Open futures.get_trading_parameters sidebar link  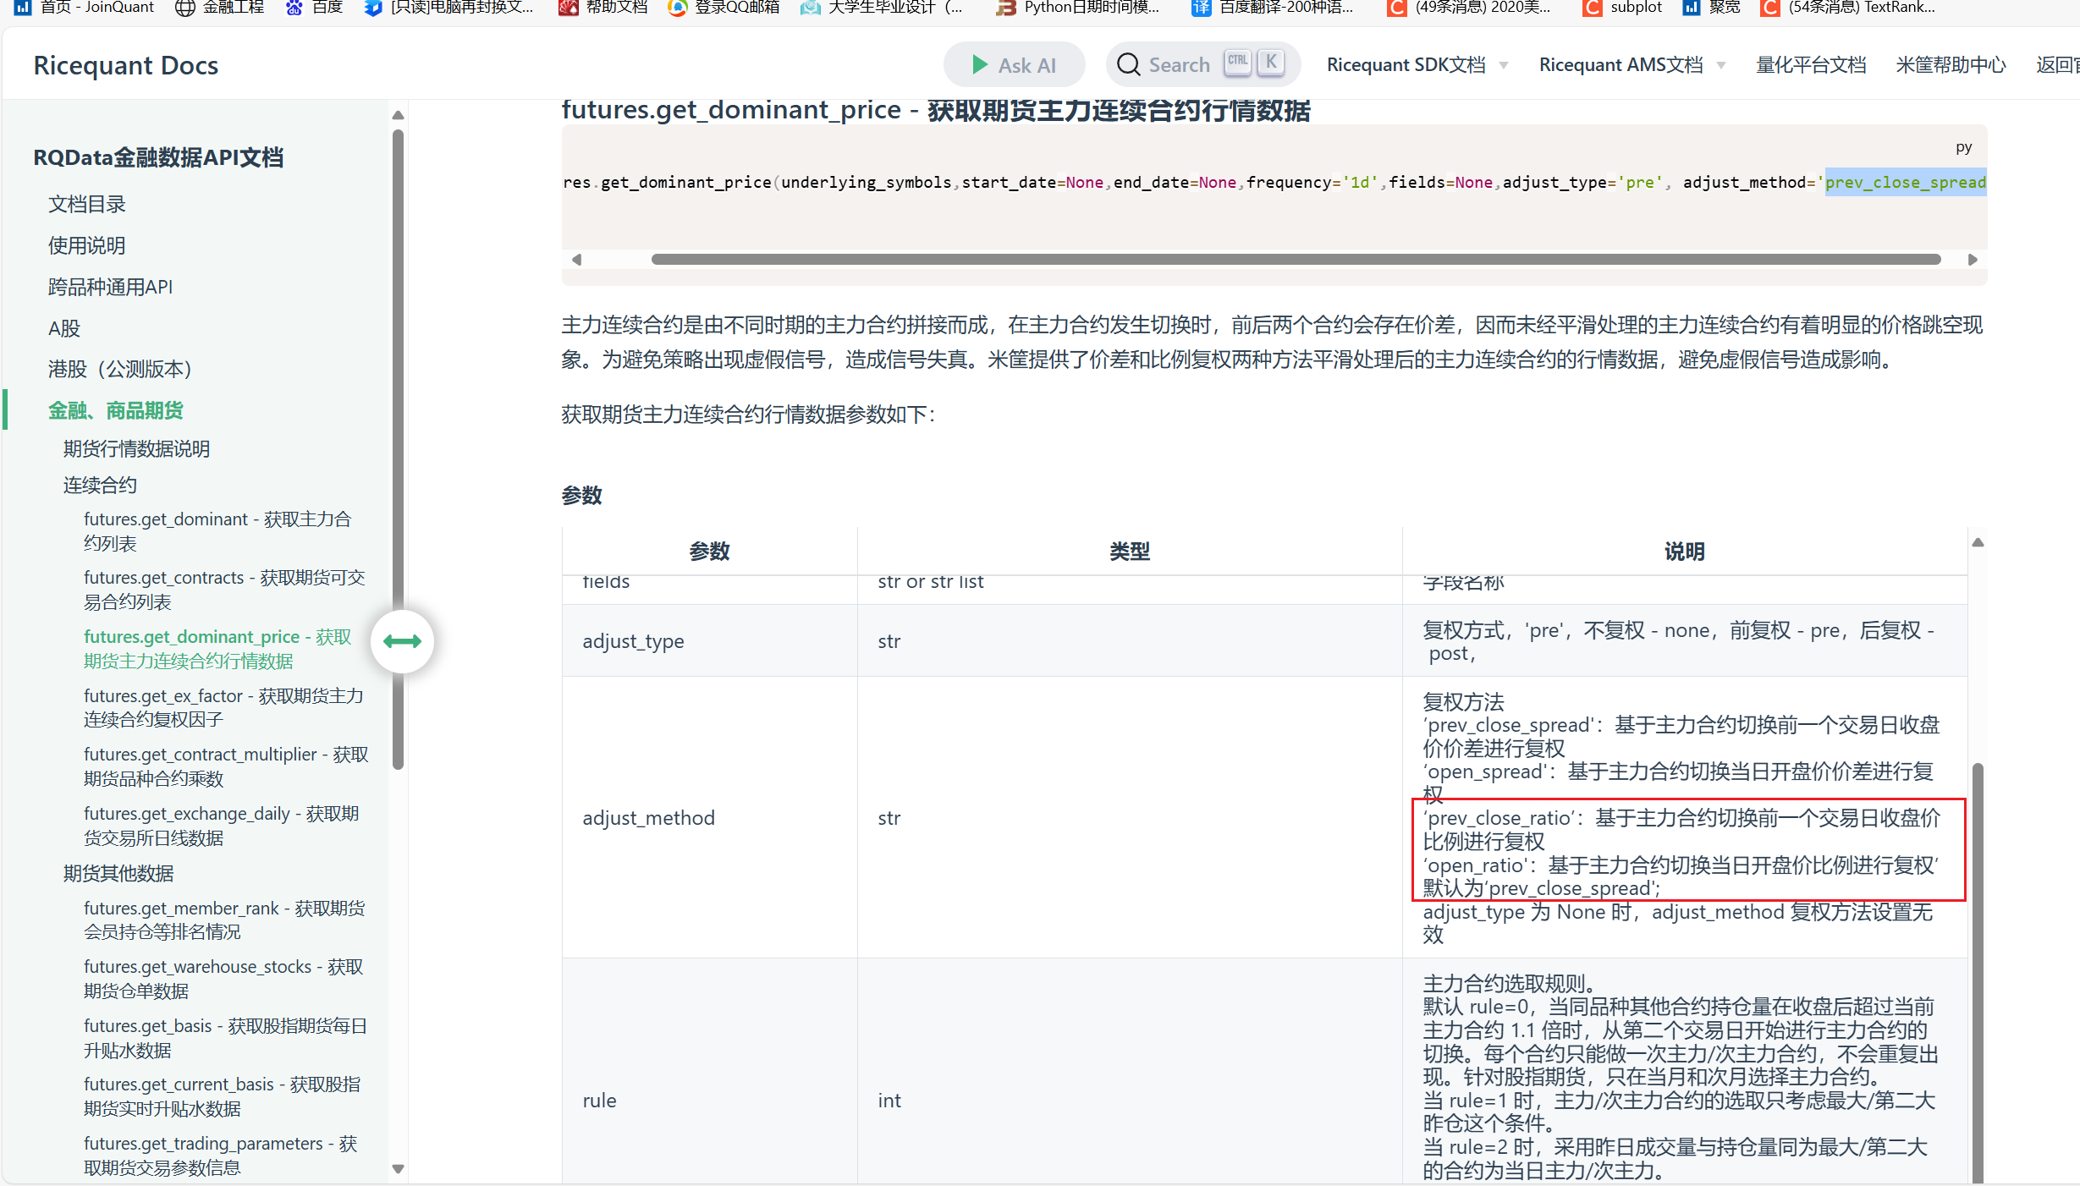[x=220, y=1156]
